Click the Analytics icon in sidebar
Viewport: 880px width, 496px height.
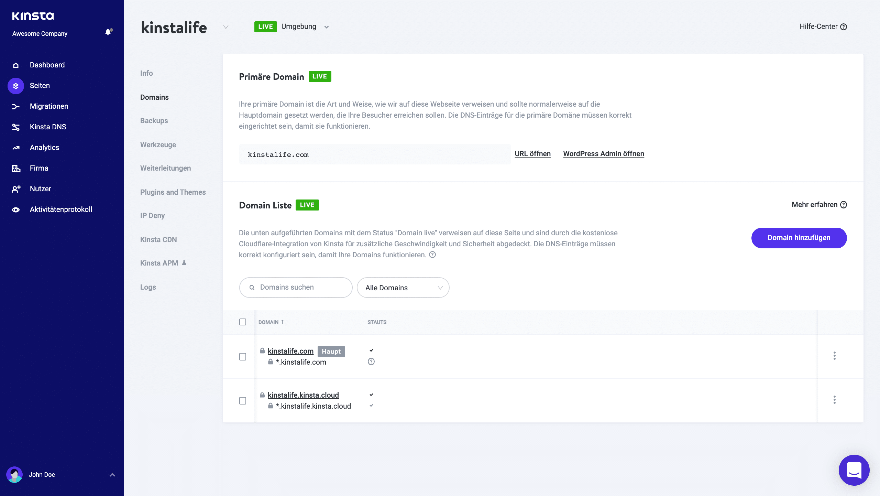click(16, 148)
